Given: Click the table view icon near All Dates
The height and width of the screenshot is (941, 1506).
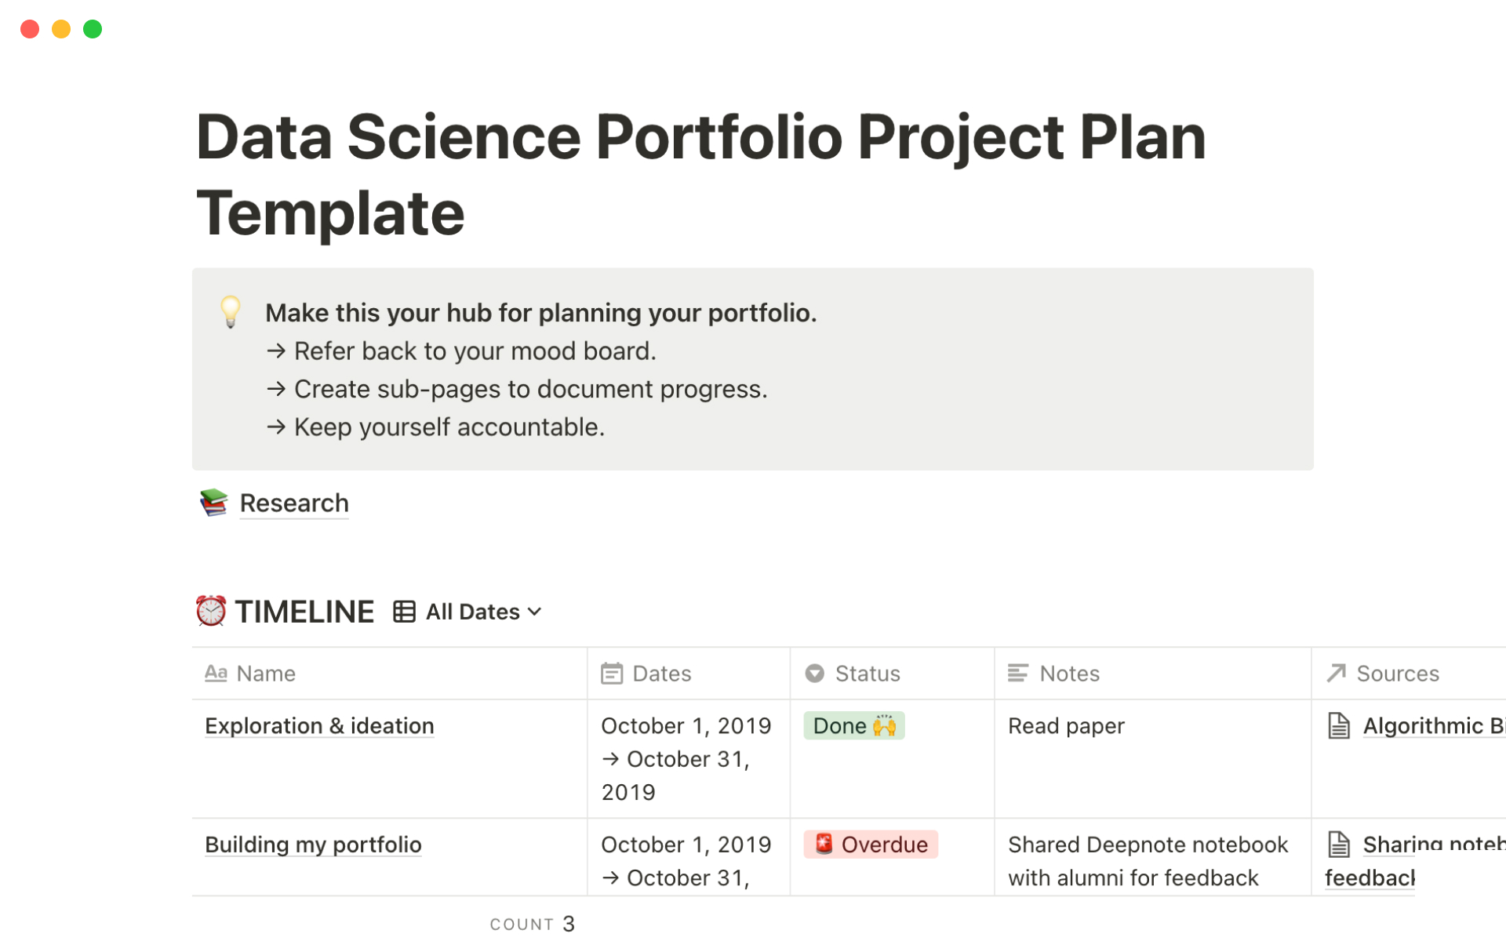Looking at the screenshot, I should tap(404, 612).
